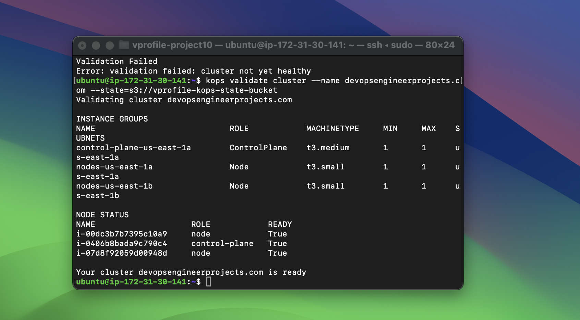
Task: Select the s3://vprofile-kops-state-bucket text
Action: click(x=203, y=90)
